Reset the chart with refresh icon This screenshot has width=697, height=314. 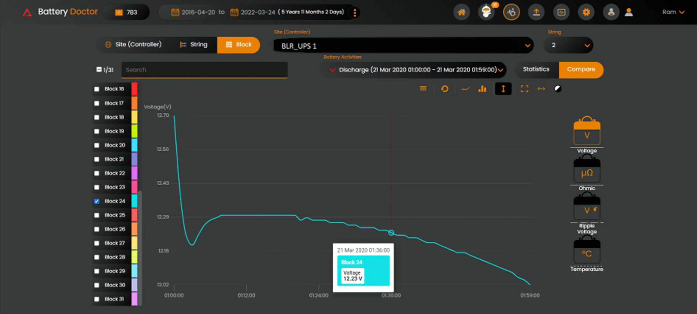445,89
